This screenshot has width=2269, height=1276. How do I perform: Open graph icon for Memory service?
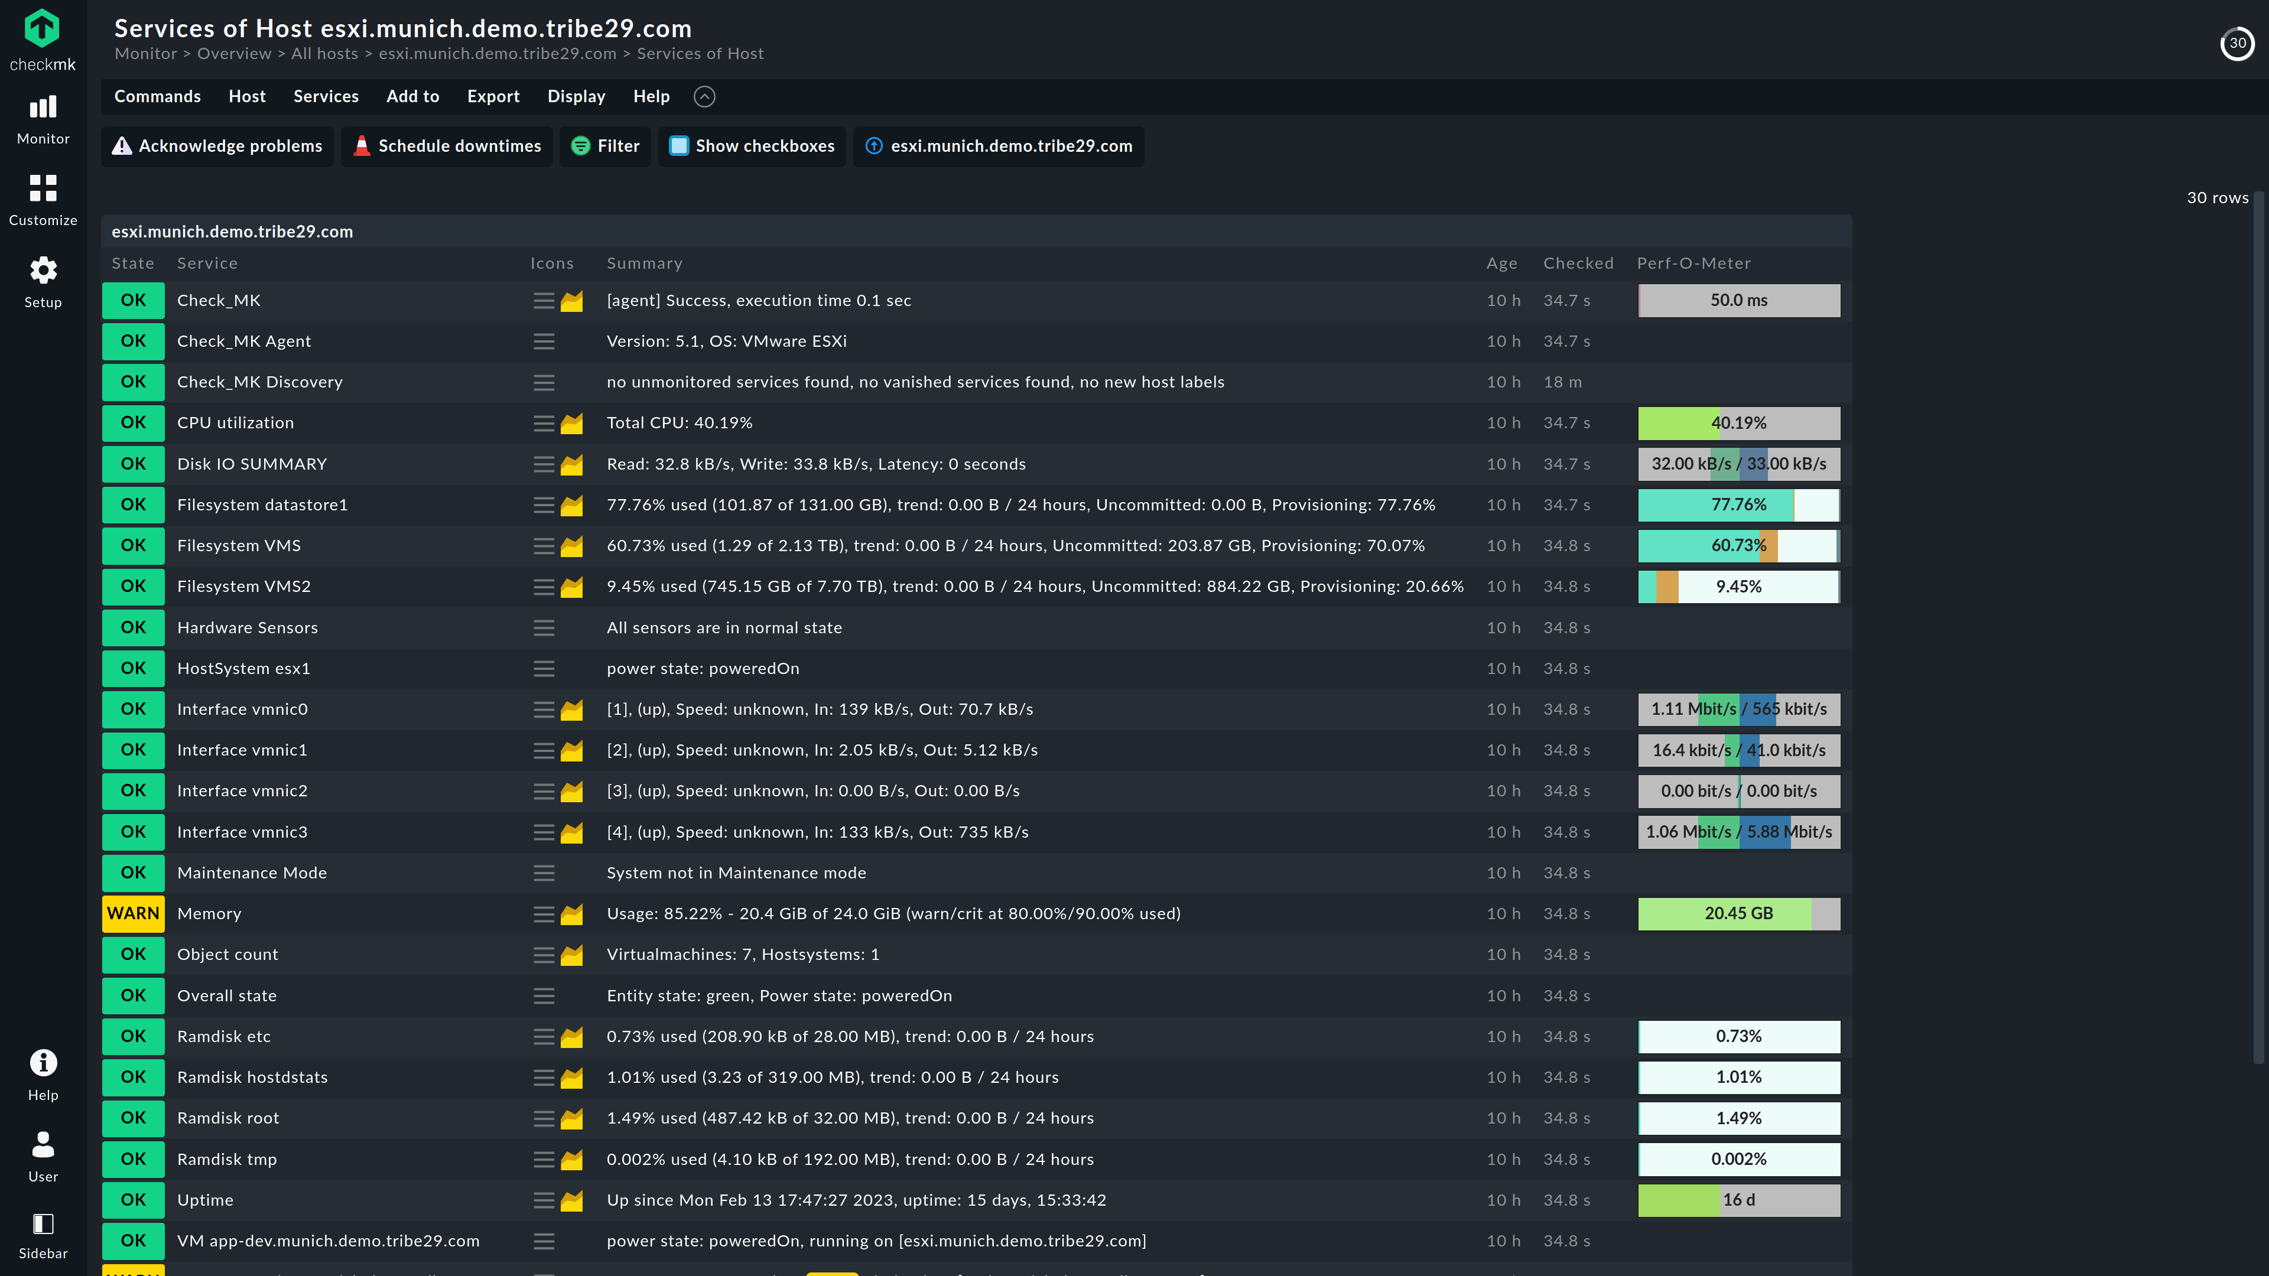click(573, 914)
